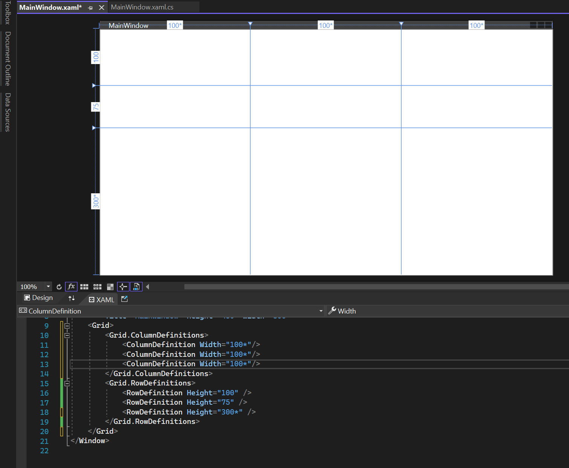The height and width of the screenshot is (468, 569).
Task: Click the MainWindow title in designer
Action: pyautogui.click(x=129, y=26)
